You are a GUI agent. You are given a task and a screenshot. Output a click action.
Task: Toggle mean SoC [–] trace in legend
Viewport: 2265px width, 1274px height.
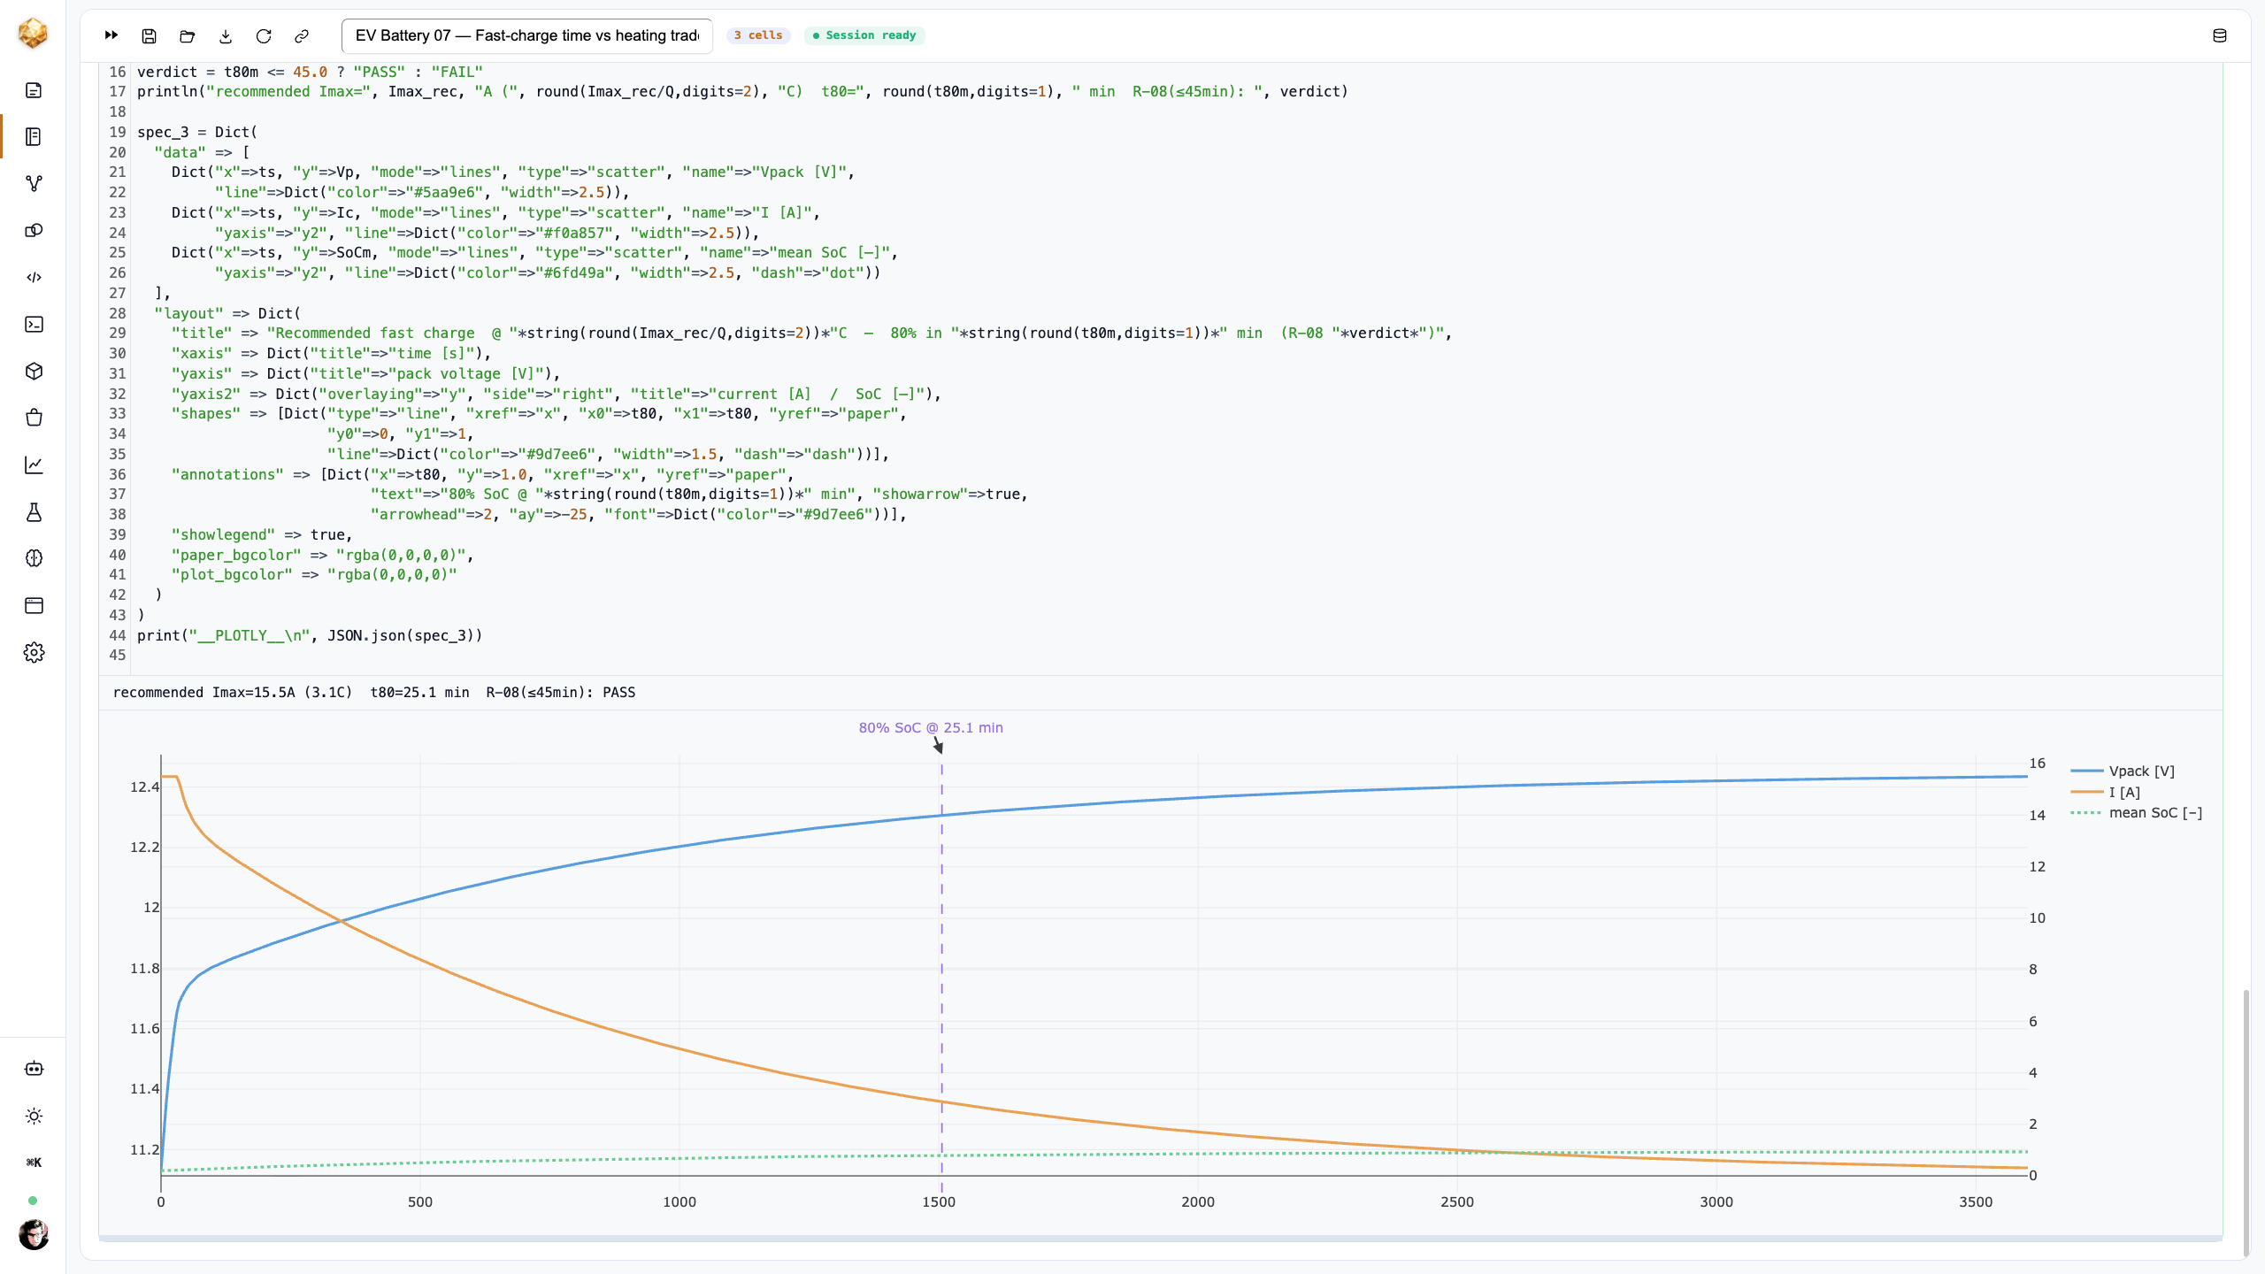click(x=2137, y=813)
